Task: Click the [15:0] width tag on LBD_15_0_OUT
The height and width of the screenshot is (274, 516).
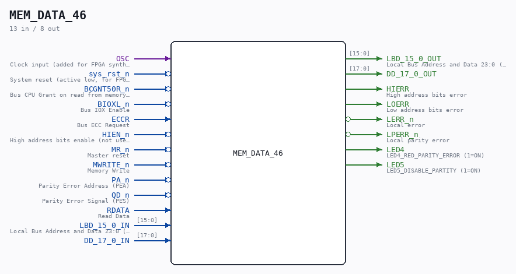Action: click(360, 53)
